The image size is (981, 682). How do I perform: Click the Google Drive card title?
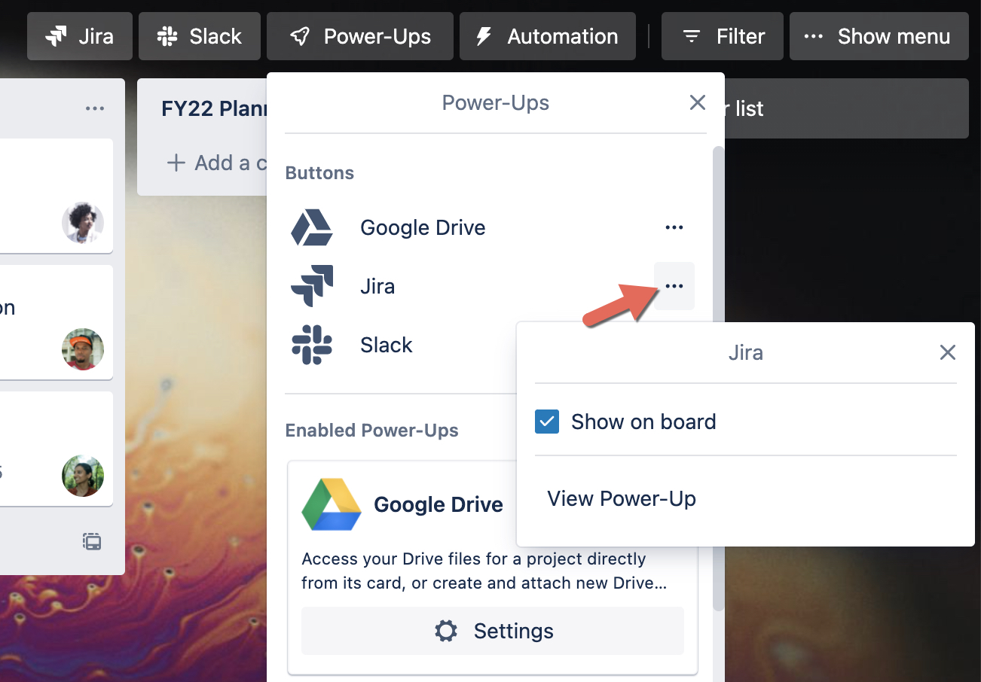tap(439, 504)
